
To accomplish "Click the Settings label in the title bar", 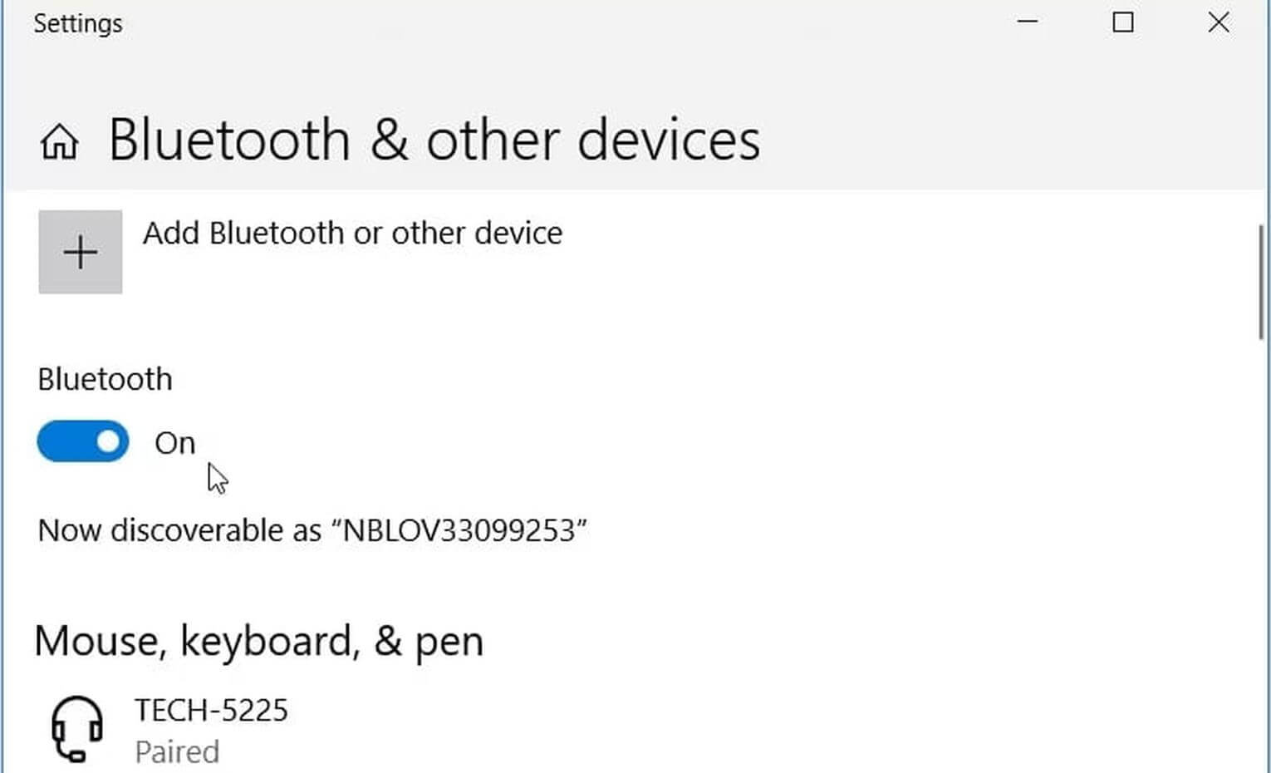I will (78, 23).
